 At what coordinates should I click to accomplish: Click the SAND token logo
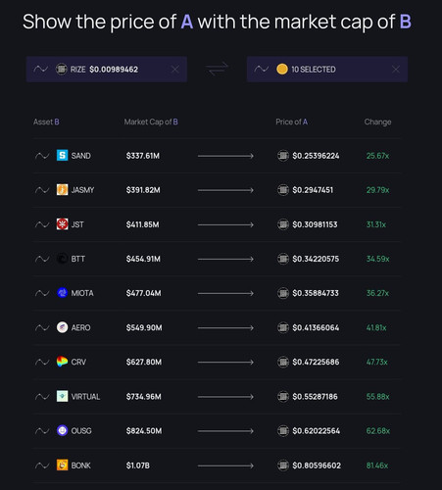coord(62,156)
